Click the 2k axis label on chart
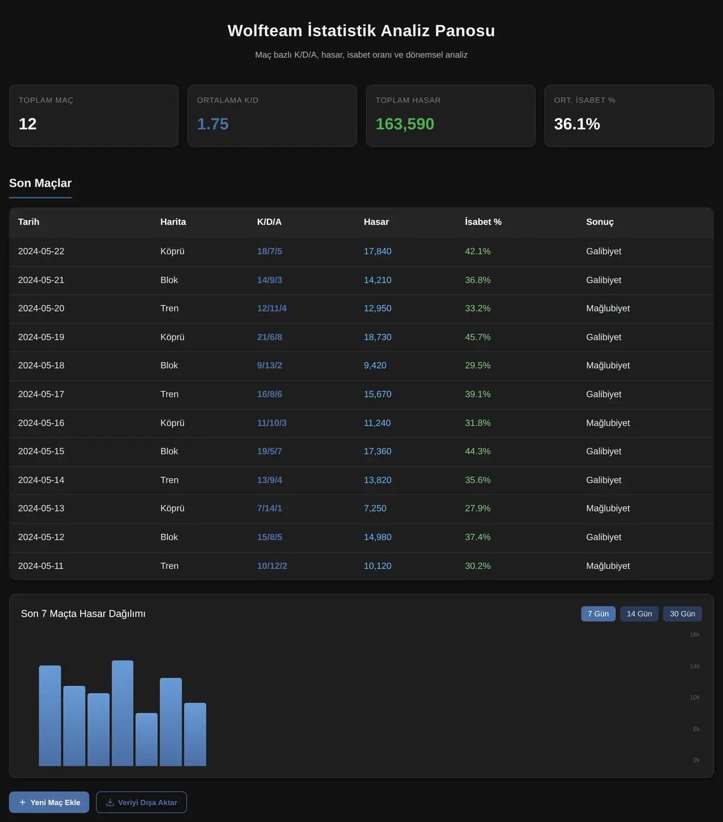Image resolution: width=723 pixels, height=822 pixels. pyautogui.click(x=696, y=760)
